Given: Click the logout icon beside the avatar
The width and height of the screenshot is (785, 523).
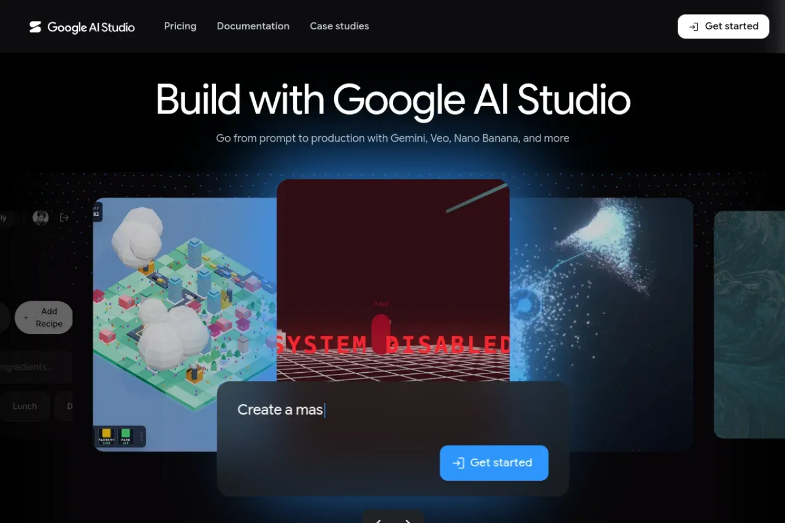Looking at the screenshot, I should 64,218.
